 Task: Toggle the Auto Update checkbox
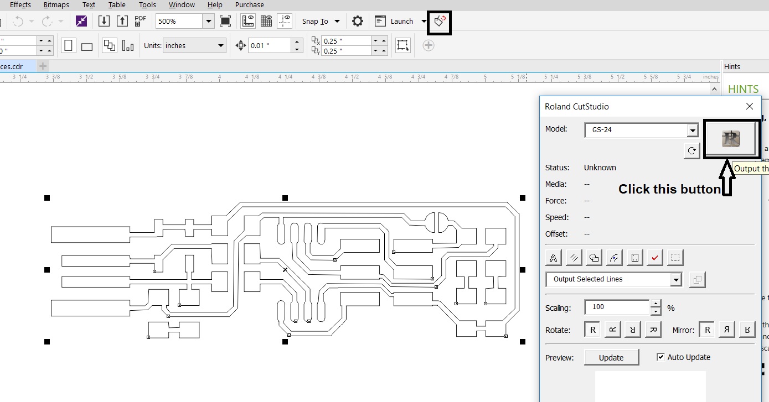coord(660,357)
